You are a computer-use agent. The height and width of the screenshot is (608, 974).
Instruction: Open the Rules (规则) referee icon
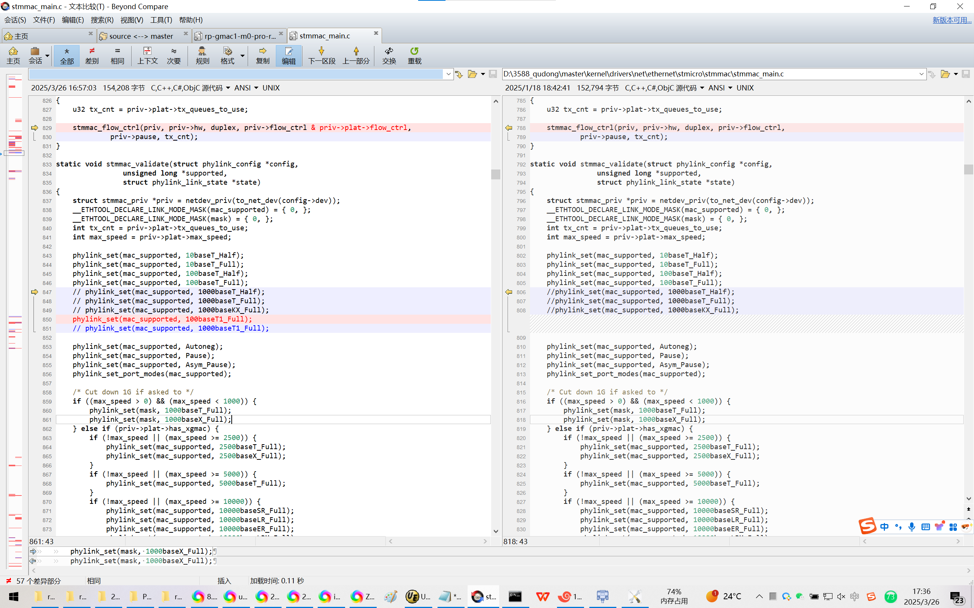(202, 55)
